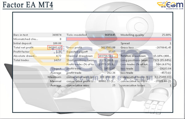
Task: Select the modelling quality value 25.00%
Action: point(166,35)
